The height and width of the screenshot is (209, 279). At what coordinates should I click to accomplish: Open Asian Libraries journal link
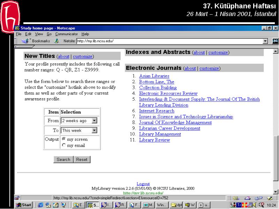coord(154,76)
